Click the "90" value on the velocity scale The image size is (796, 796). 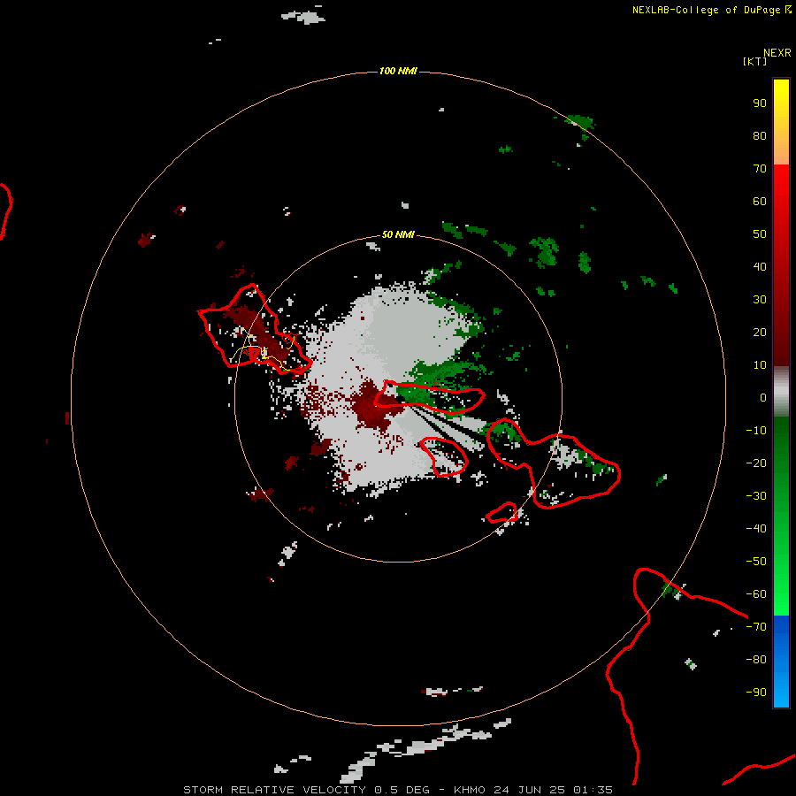click(760, 103)
